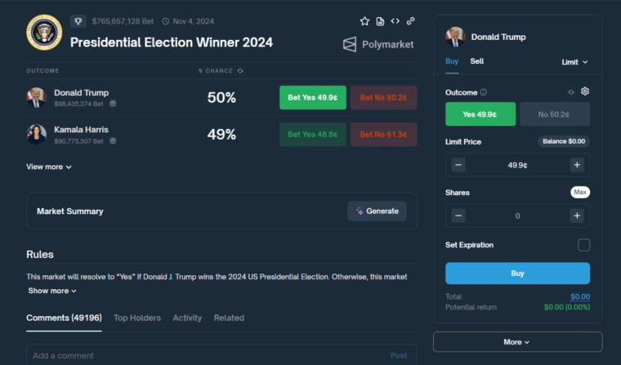
Task: Switch to the Top Holders tab
Action: [x=137, y=318]
